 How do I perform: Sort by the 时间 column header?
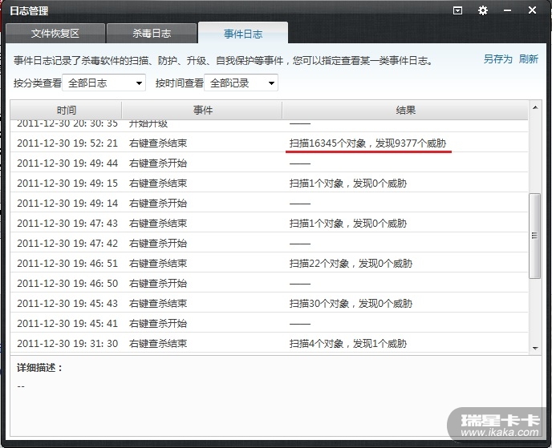[66, 111]
